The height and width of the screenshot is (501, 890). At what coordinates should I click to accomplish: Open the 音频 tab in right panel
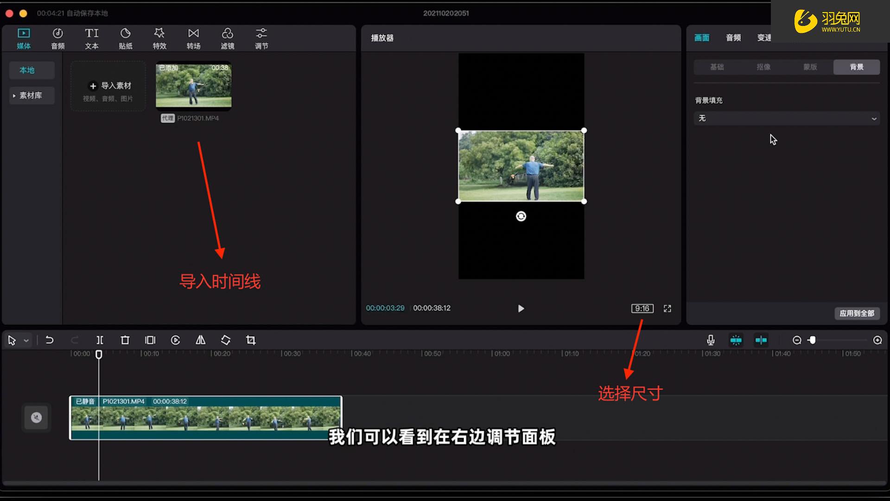tap(733, 38)
